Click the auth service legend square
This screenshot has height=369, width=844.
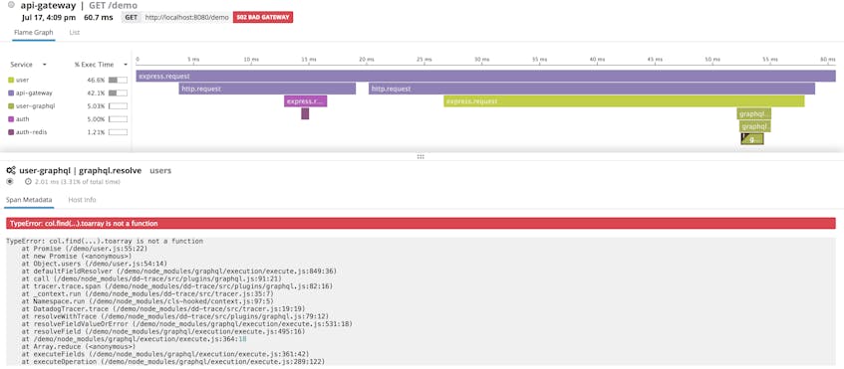tap(11, 119)
